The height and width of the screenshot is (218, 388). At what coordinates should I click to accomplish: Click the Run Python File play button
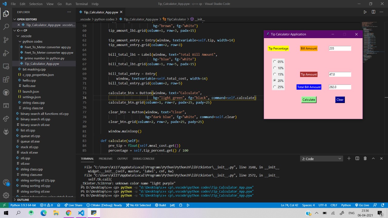click(x=365, y=12)
